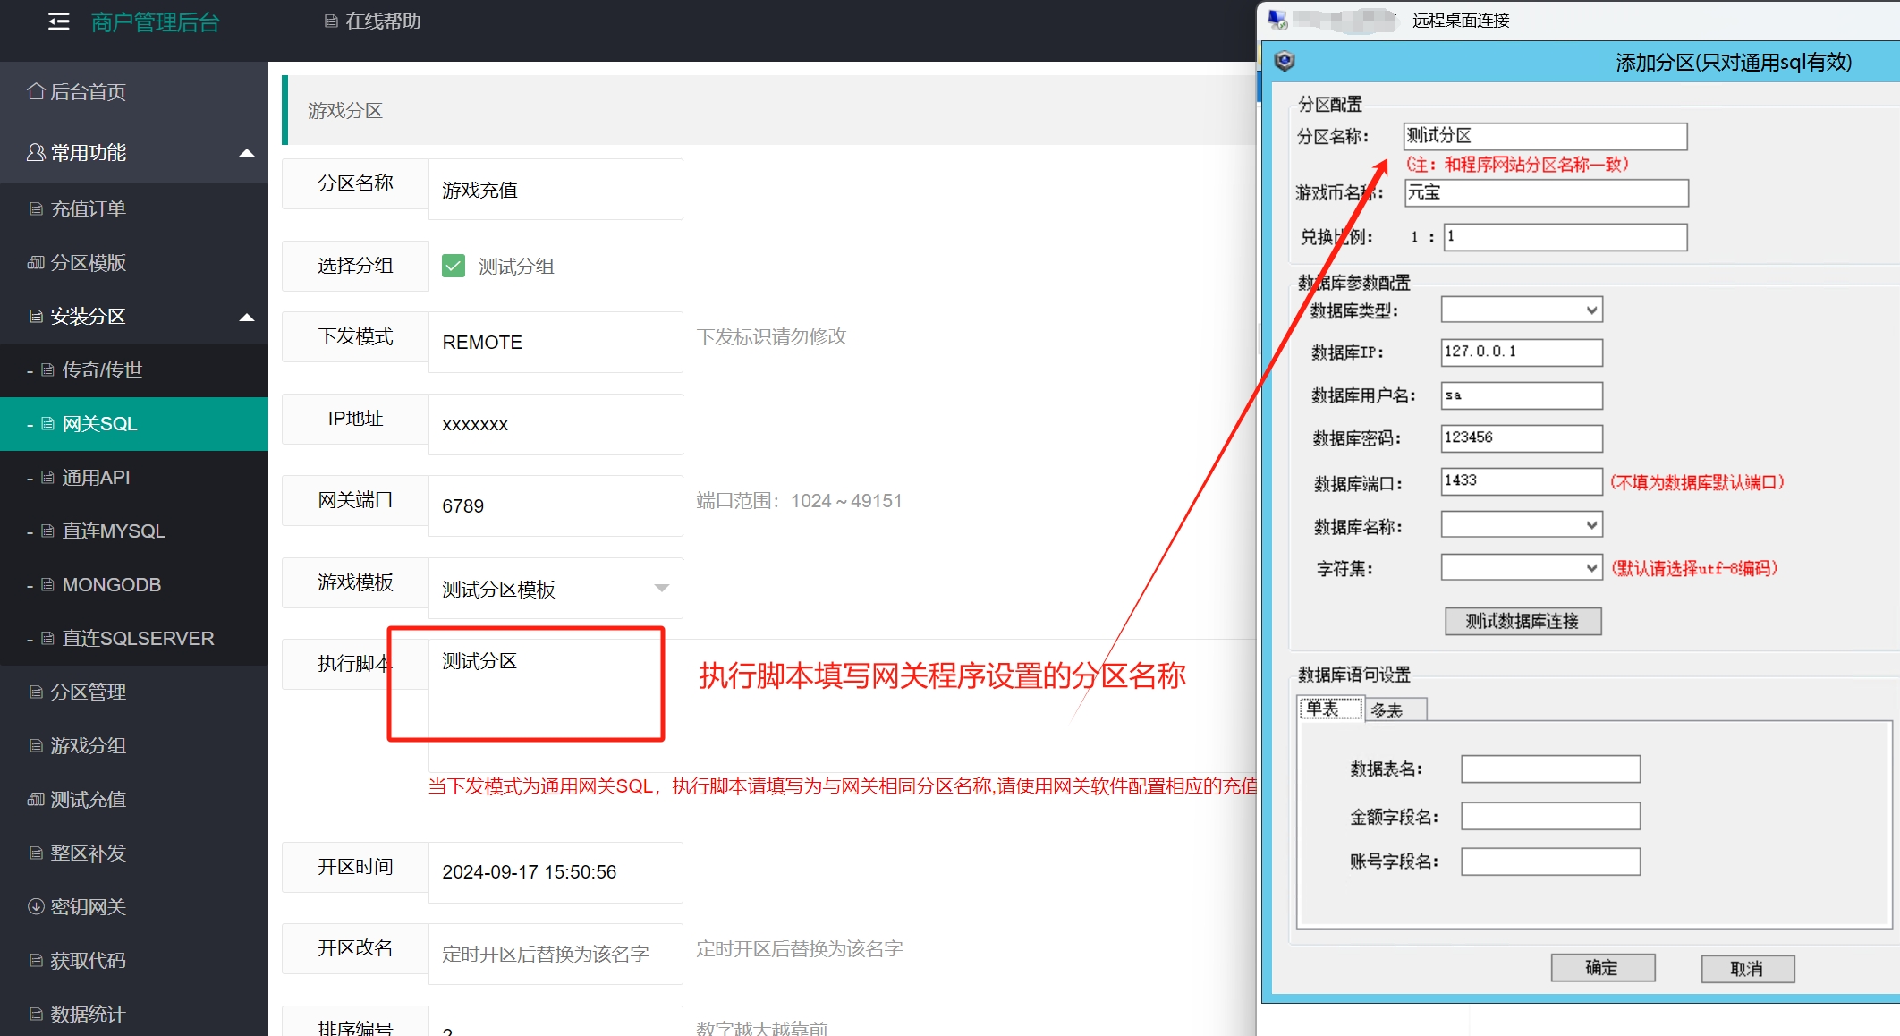This screenshot has height=1036, width=1900.
Task: Click the 数据库端口 field showing 1433
Action: pyautogui.click(x=1522, y=481)
